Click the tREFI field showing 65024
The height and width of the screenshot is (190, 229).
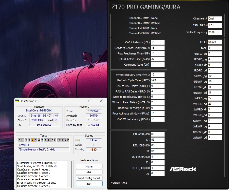[215, 42]
